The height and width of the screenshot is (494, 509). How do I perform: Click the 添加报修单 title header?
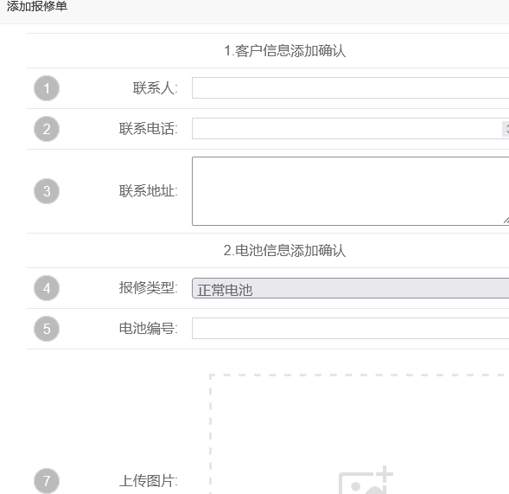(37, 6)
